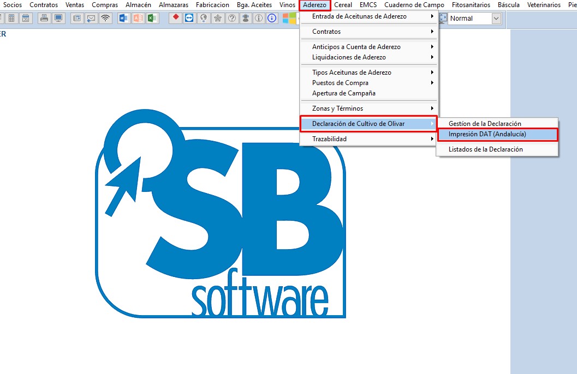Screen dimensions: 577x374
Task: Select Impresión DAT (Andalucía) menu entry
Action: 487,134
